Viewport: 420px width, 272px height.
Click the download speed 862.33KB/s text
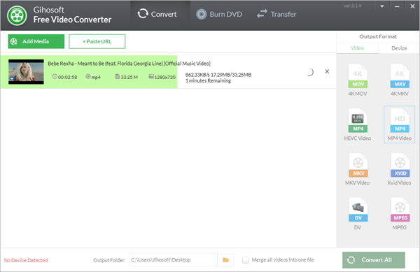[x=197, y=75]
